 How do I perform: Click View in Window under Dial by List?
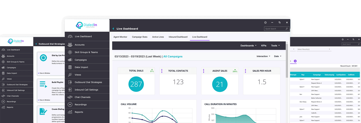pyautogui.click(x=45, y=73)
